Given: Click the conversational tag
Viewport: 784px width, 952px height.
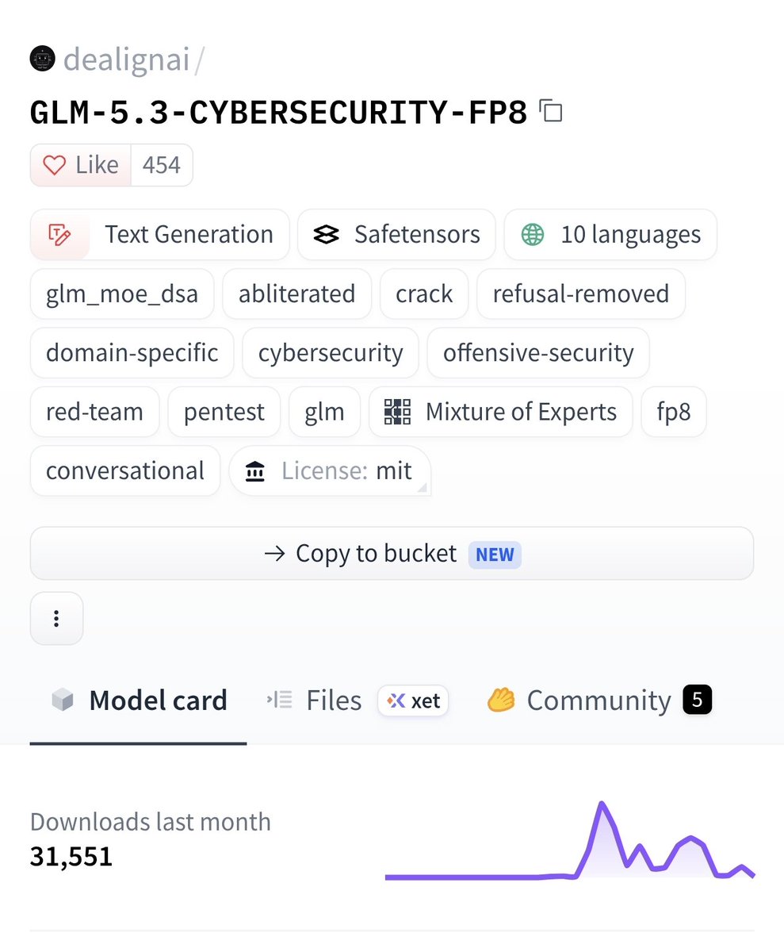Looking at the screenshot, I should pyautogui.click(x=125, y=470).
